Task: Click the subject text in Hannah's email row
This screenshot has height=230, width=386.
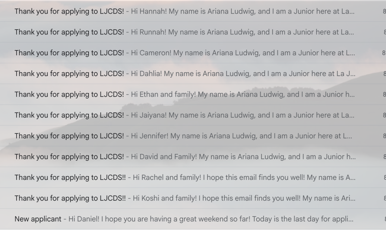Action: click(x=69, y=11)
